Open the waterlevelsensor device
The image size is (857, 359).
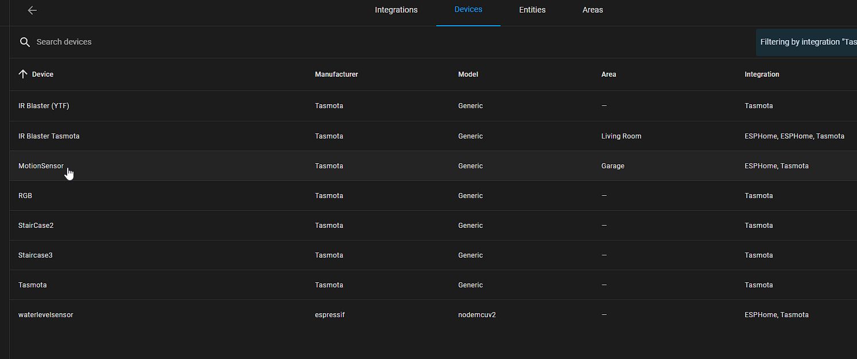(45, 315)
